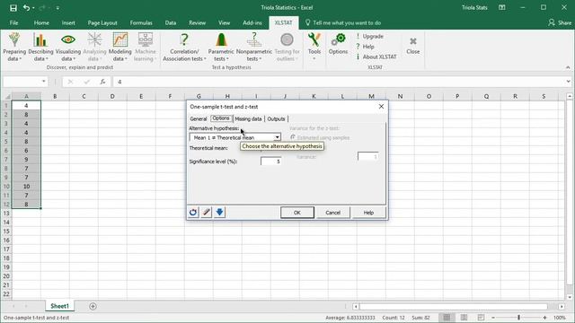Switch to the Add-ins ribbon tab

(252, 22)
